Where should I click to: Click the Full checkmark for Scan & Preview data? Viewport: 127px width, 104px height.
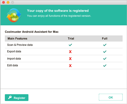pos(105,45)
